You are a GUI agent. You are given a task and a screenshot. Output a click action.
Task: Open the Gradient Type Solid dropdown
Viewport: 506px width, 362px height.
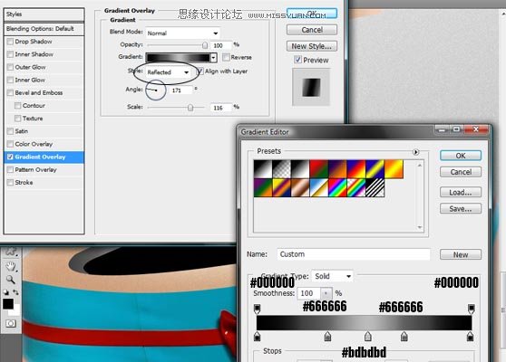pos(332,276)
